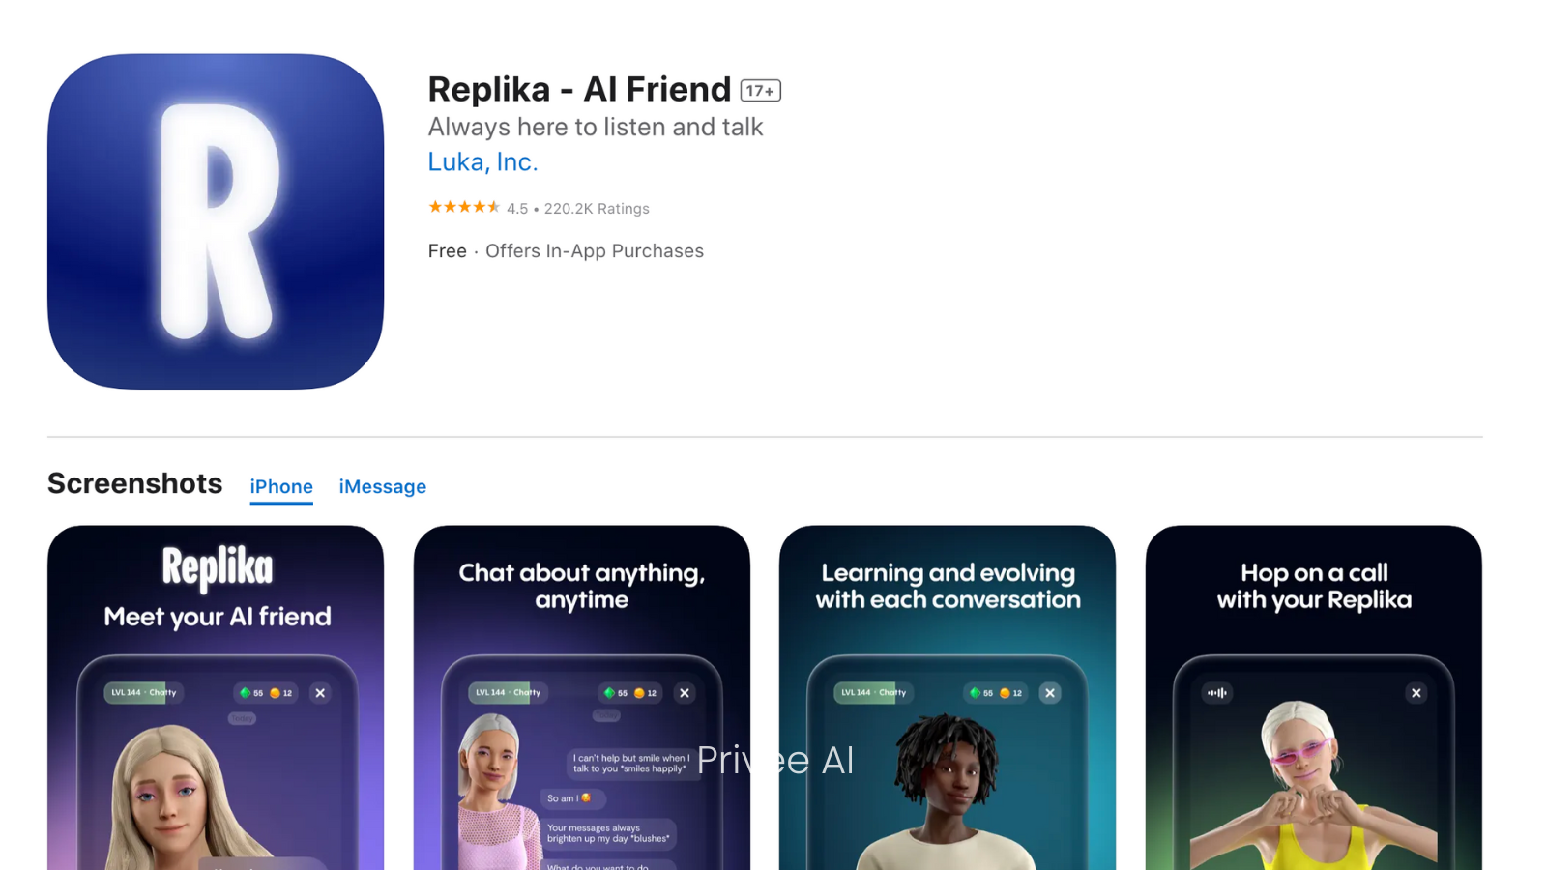Click the Replika blue R app icon
Image resolution: width=1547 pixels, height=870 pixels.
coord(216,221)
